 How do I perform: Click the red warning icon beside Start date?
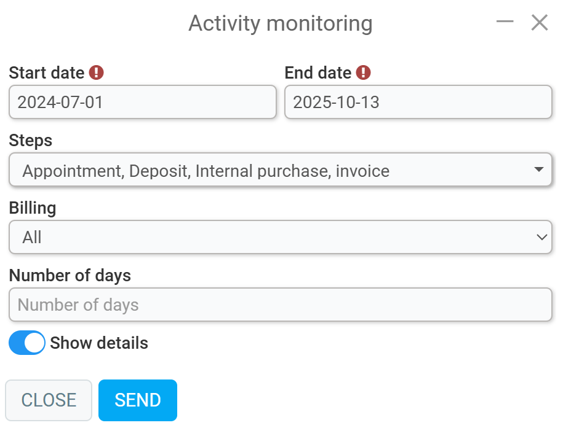point(97,72)
